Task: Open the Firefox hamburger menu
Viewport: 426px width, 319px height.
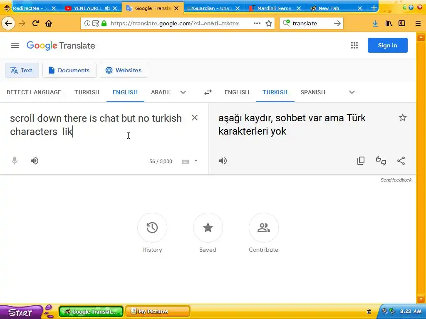Action: pos(418,24)
